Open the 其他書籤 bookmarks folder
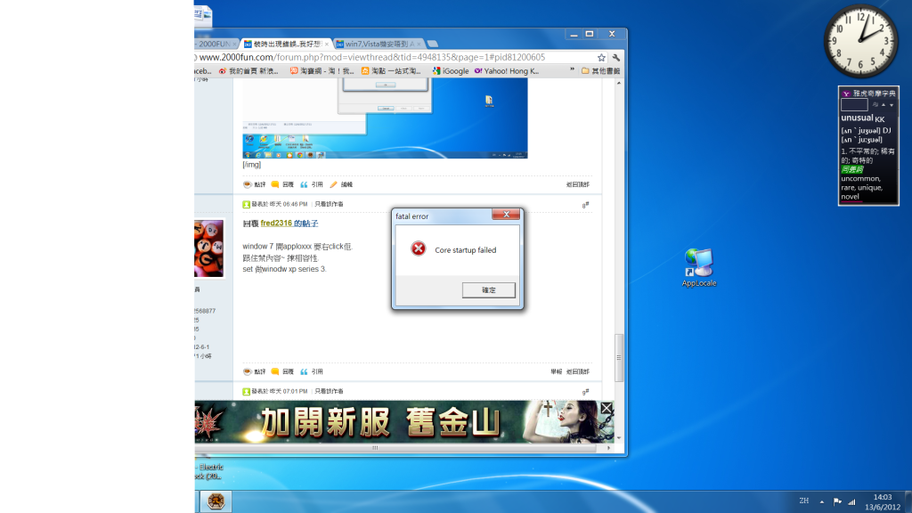 tap(603, 71)
